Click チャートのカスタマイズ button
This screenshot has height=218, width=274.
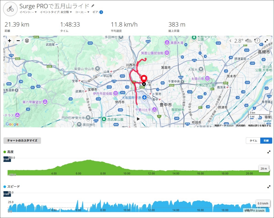click(x=22, y=141)
